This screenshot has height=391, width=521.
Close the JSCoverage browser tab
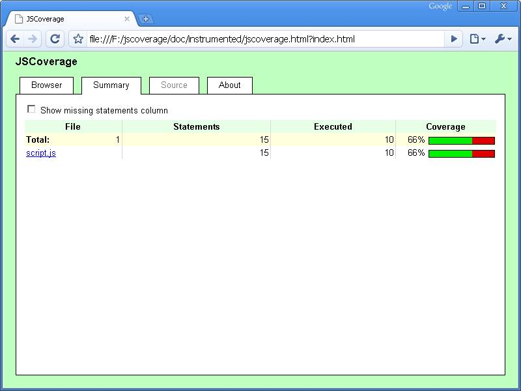click(x=127, y=19)
